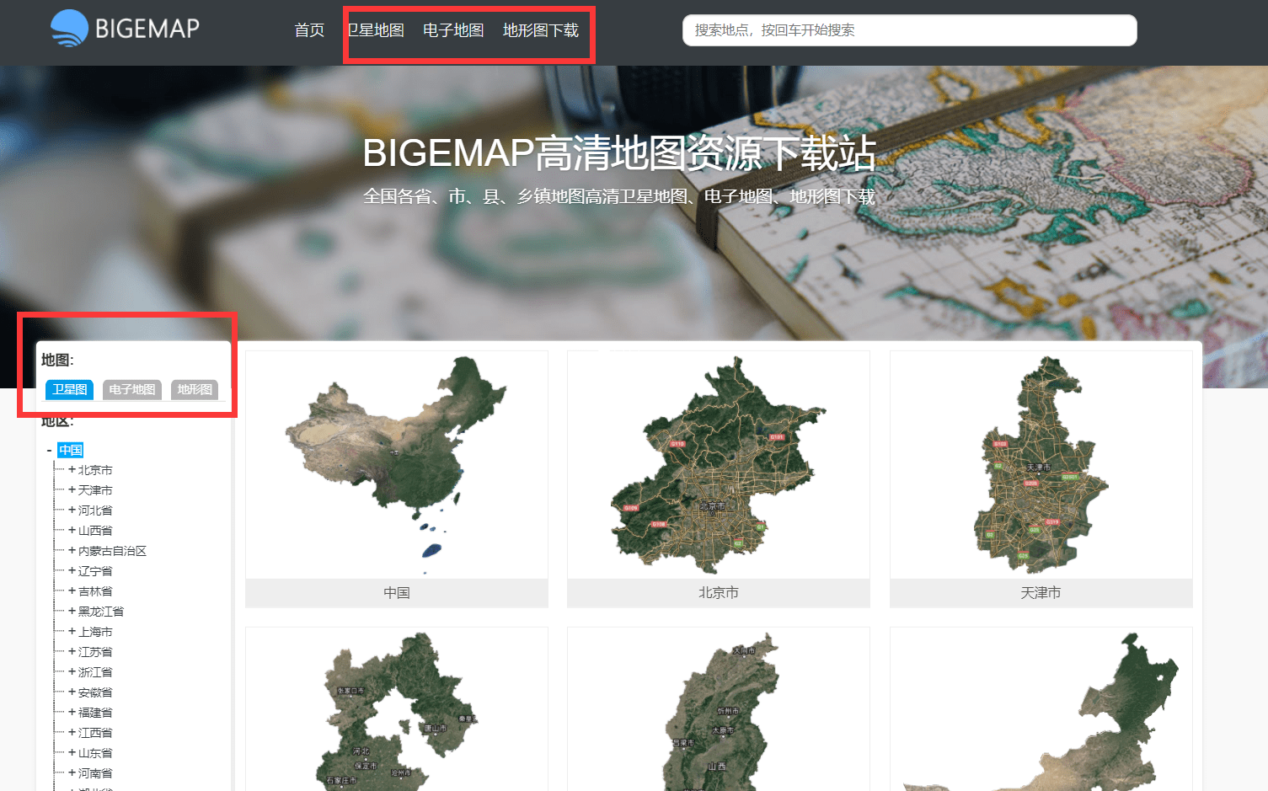
Task: Expand the 内蒙古自治区 tree node
Action: [x=72, y=550]
